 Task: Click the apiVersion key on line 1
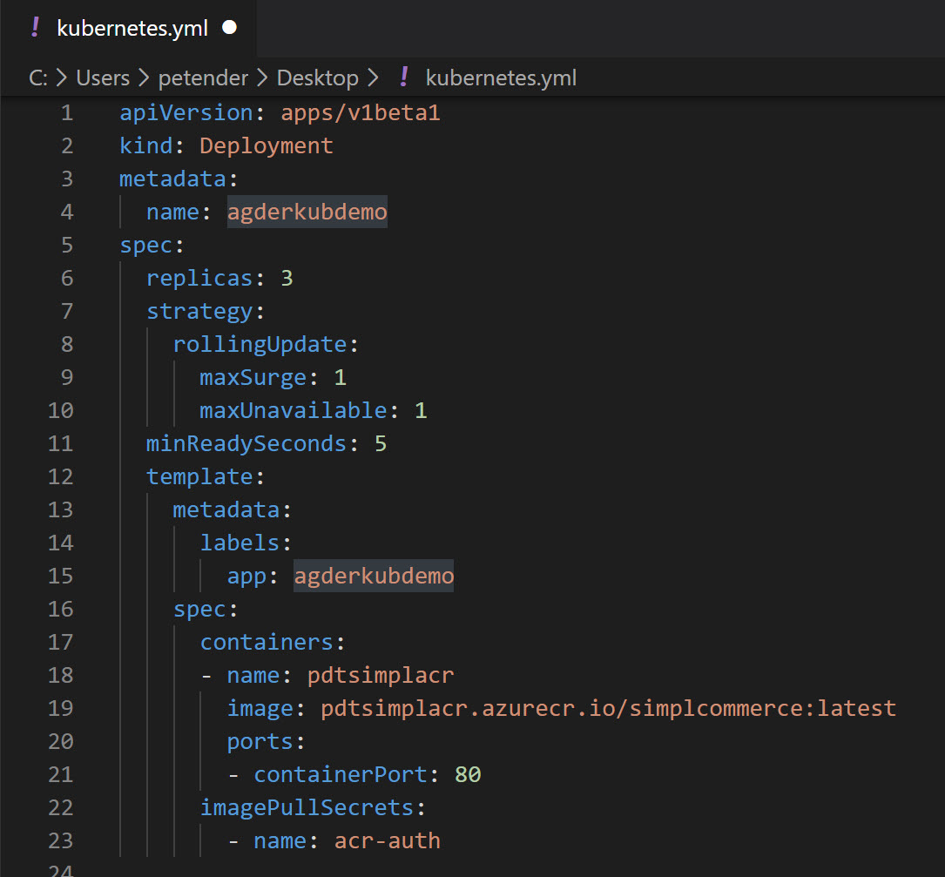coord(186,112)
